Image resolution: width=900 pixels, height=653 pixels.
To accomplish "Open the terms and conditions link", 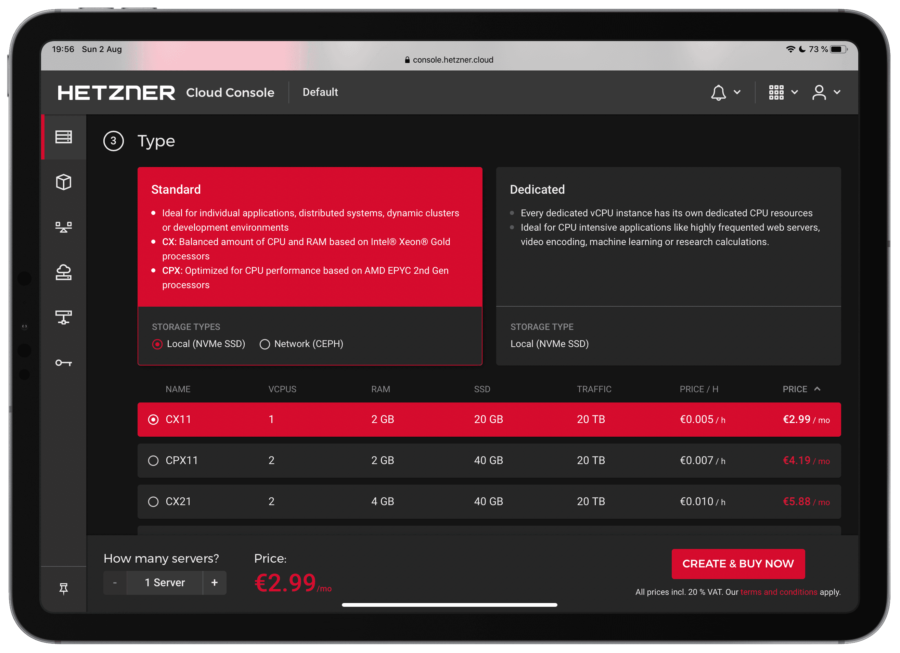I will pyautogui.click(x=779, y=593).
